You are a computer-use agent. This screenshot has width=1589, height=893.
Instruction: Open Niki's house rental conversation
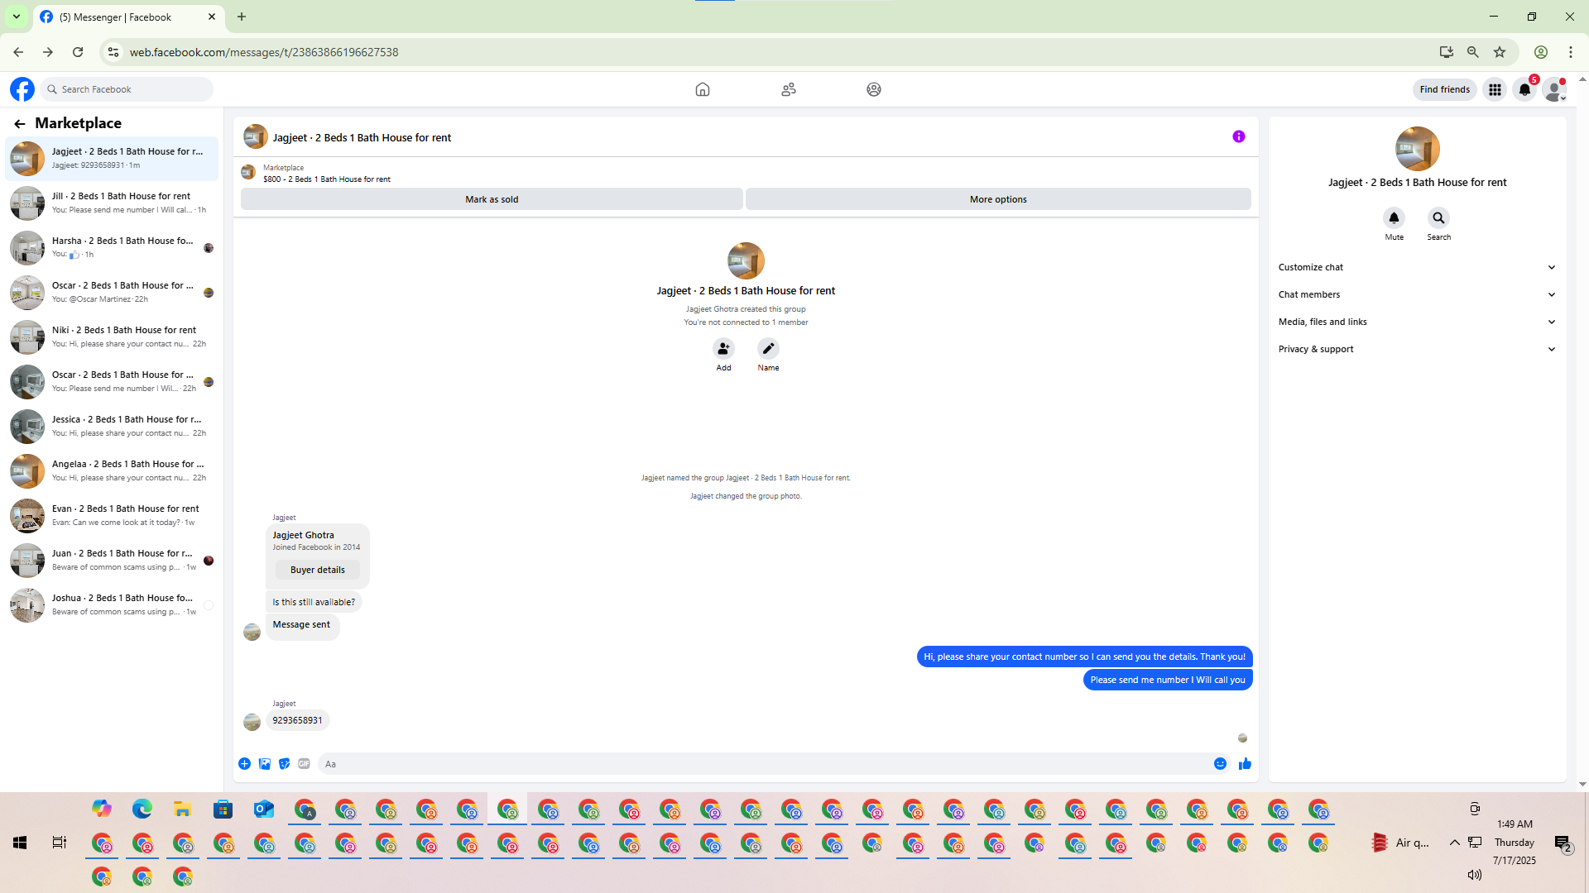pyautogui.click(x=112, y=337)
